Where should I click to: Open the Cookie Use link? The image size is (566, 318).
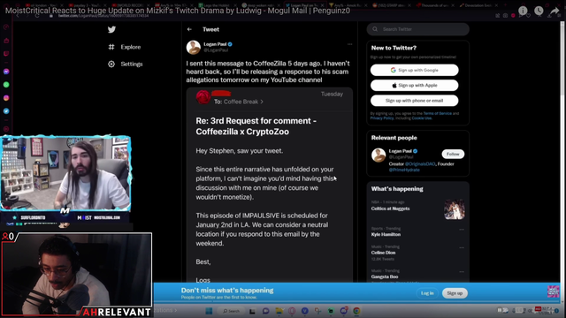421,117
